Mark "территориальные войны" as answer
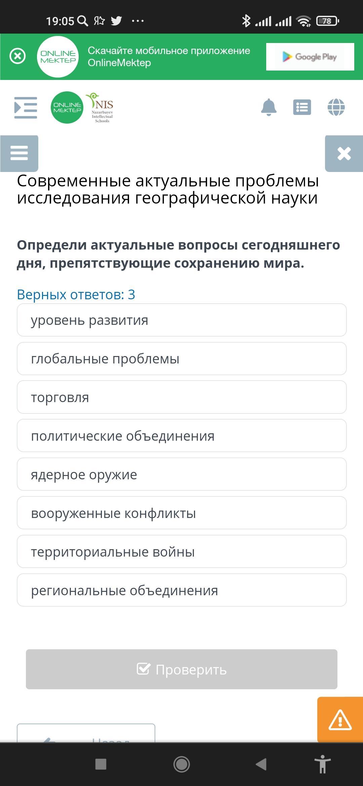Image resolution: width=363 pixels, height=786 pixels. tap(182, 552)
